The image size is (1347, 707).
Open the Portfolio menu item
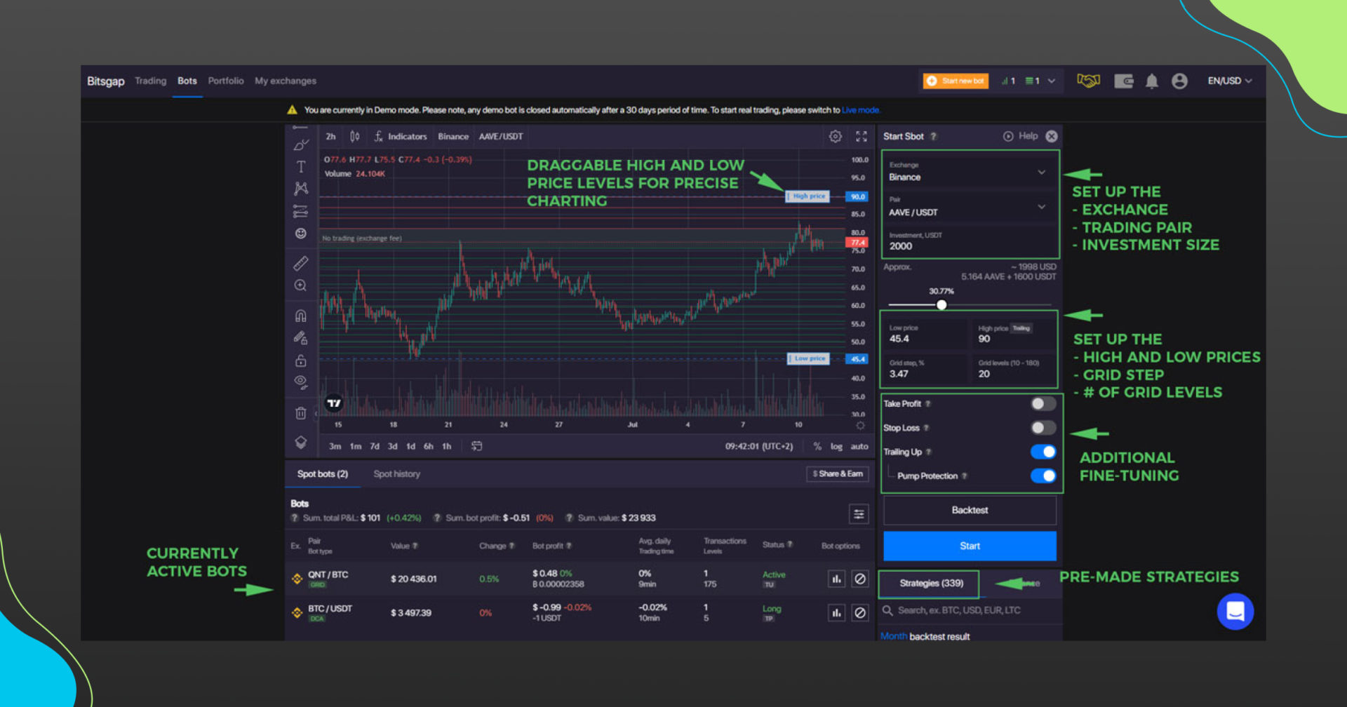[226, 81]
